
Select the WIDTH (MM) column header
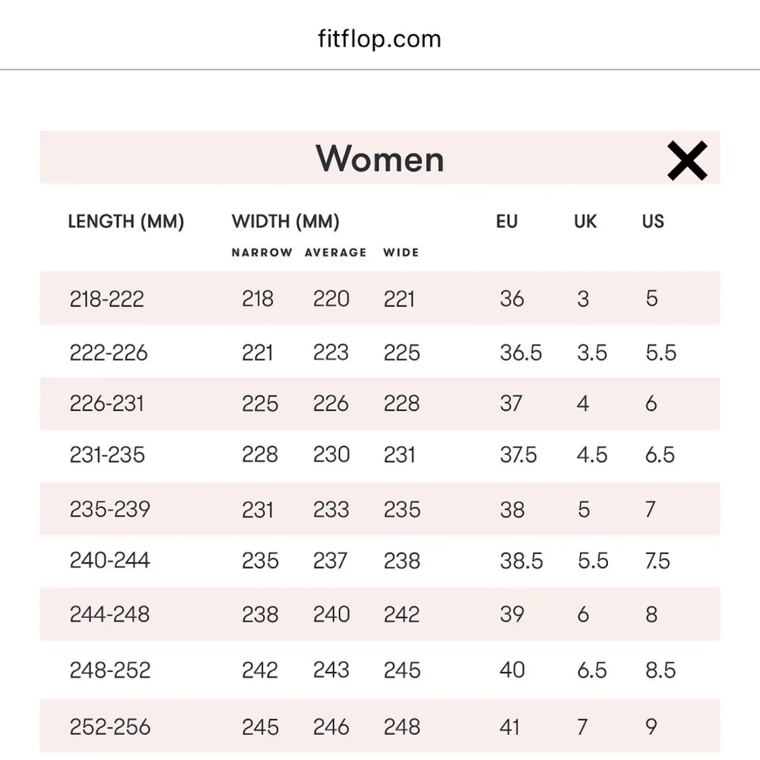285,222
